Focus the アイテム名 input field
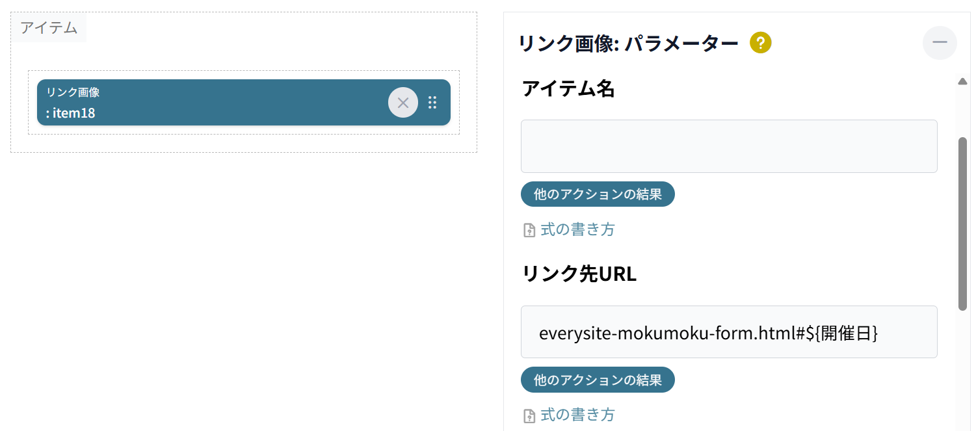This screenshot has height=431, width=976. (729, 146)
